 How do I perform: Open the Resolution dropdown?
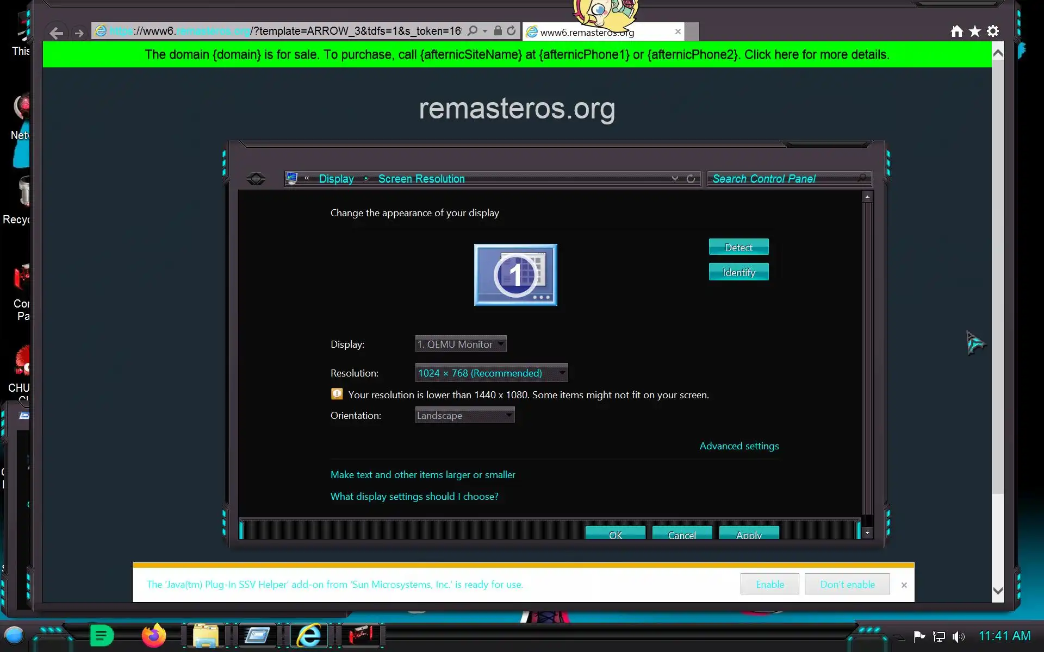coord(491,373)
